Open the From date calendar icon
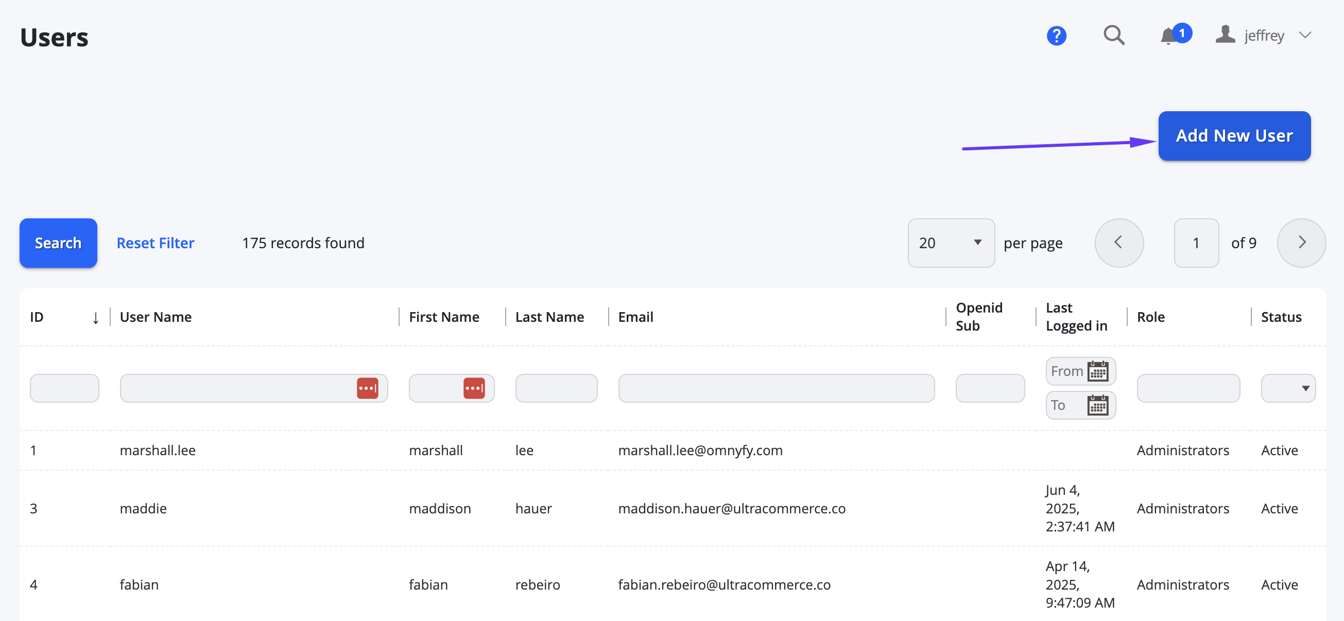1344x621 pixels. tap(1097, 371)
